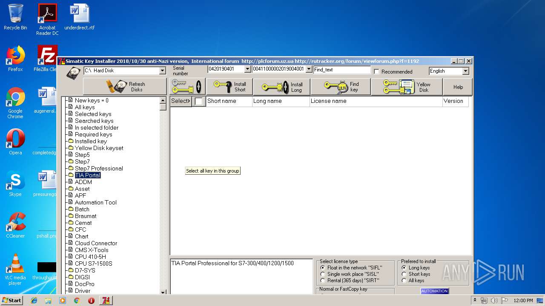The width and height of the screenshot is (545, 306).
Task: Click the TIA Portal folder icon
Action: (71, 175)
